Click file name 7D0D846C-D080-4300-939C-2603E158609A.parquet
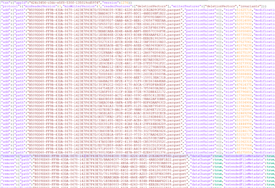Viewport: 275px width, 188px height. (x=139, y=74)
